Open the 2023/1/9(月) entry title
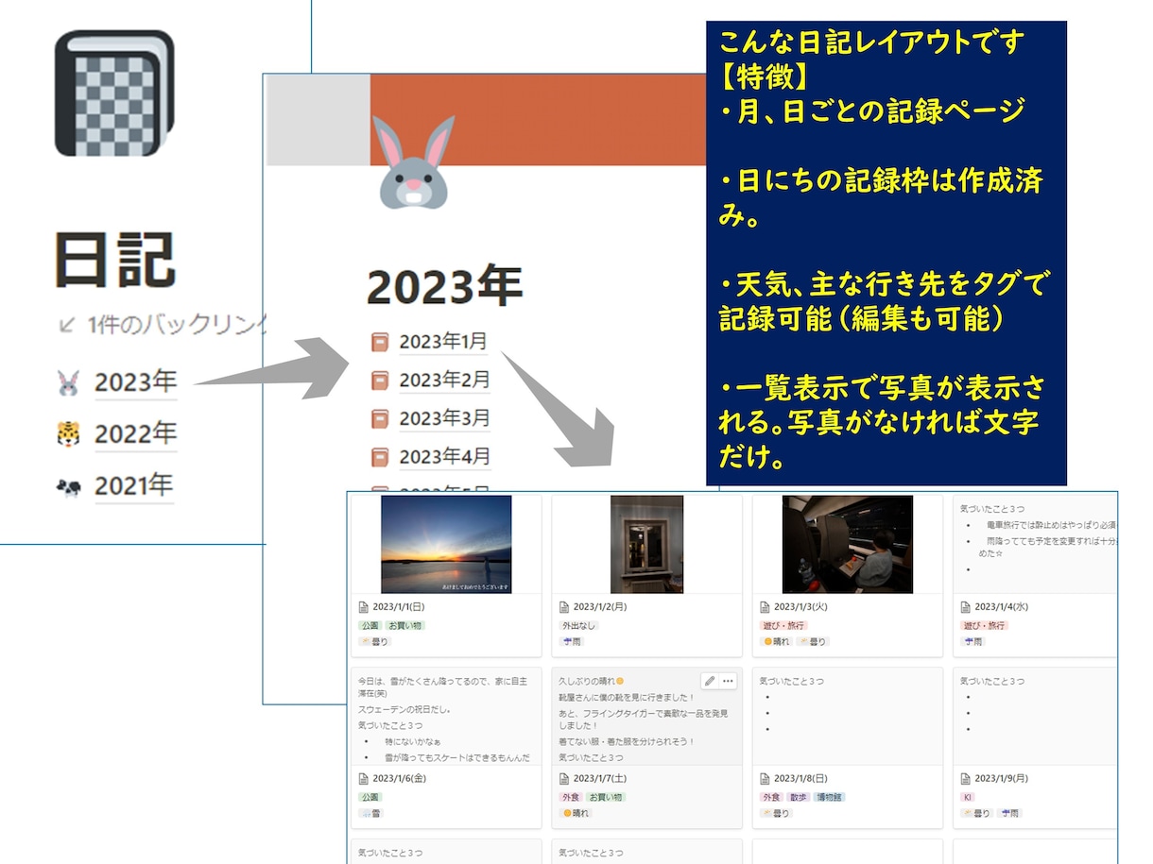 (1002, 779)
